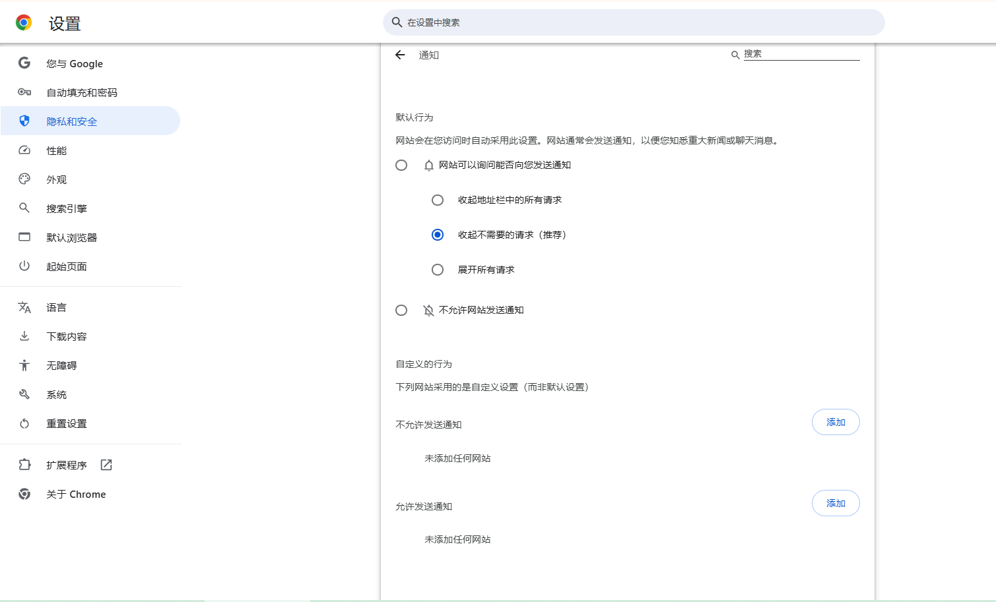Go back using the arrow beside 通知

coord(400,55)
